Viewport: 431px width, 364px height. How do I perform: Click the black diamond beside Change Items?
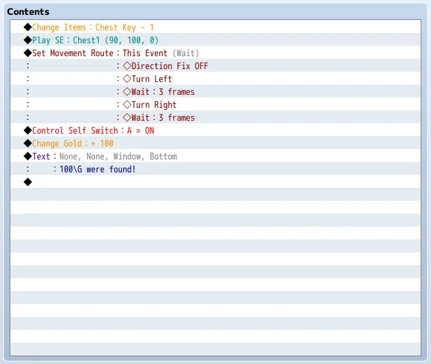28,27
